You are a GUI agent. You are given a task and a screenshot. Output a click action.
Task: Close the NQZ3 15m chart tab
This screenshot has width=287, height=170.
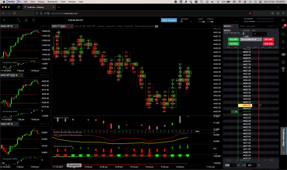click(17, 26)
